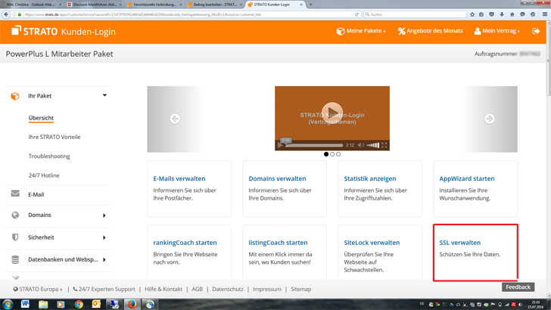Open a new browser tab with plus
This screenshot has height=310, width=551.
click(x=310, y=5)
